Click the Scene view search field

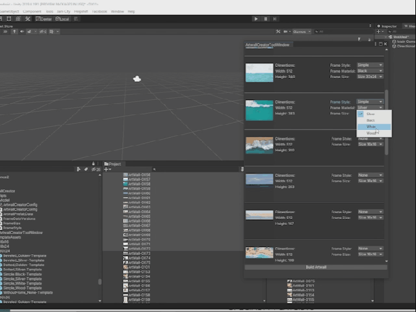(x=344, y=32)
